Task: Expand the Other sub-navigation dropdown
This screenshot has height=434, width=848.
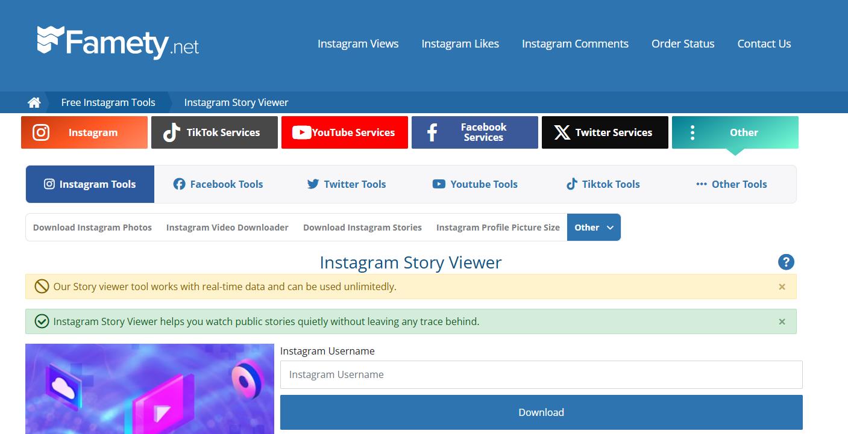Action: click(x=594, y=227)
